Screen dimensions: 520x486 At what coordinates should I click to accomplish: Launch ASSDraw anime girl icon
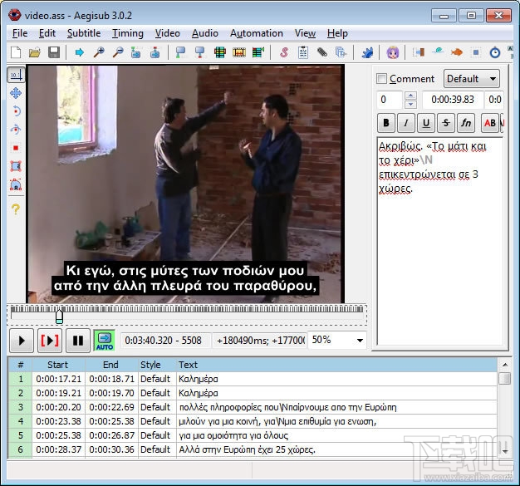point(392,52)
